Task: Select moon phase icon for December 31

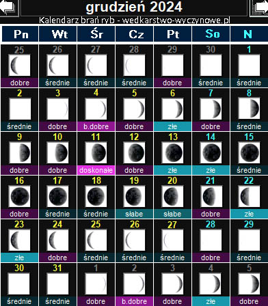Action: pyautogui.click(x=57, y=284)
